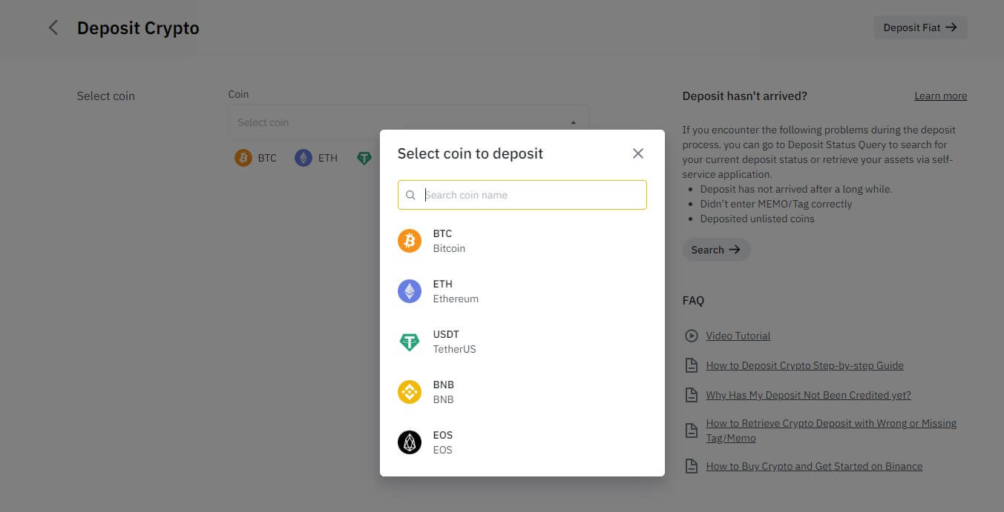Click the Ethereum icon in the coin list
Image resolution: width=1004 pixels, height=512 pixels.
pyautogui.click(x=410, y=291)
